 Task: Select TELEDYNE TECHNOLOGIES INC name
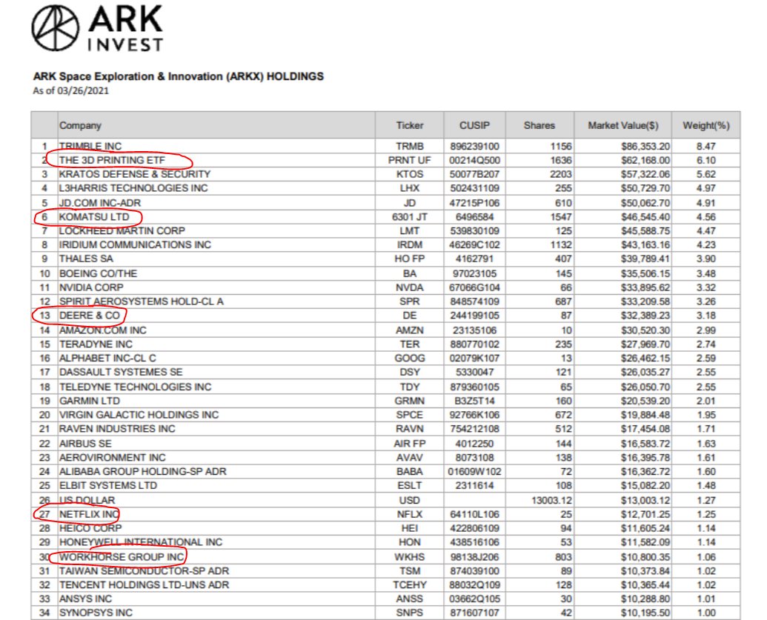pyautogui.click(x=135, y=387)
